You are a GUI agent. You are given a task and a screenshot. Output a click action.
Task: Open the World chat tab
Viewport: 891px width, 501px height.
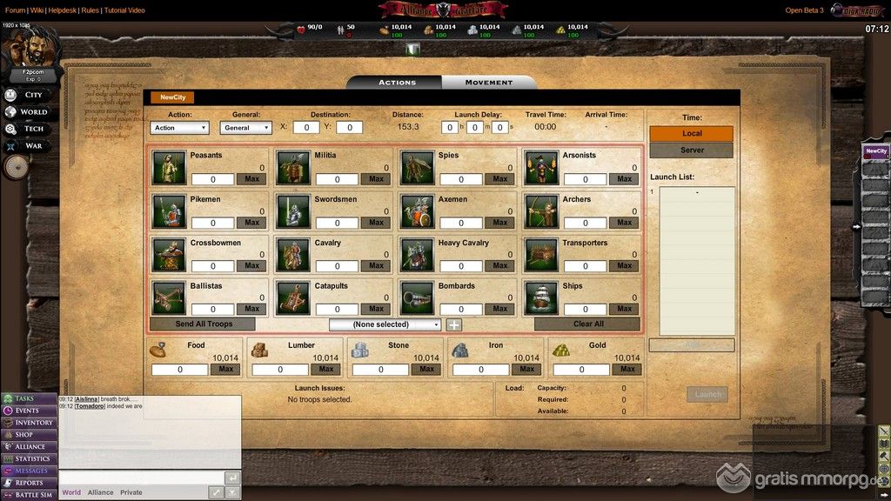tap(71, 492)
